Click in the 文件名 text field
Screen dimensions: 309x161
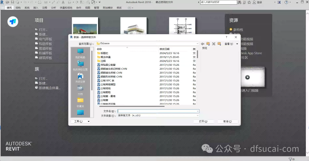point(157,111)
